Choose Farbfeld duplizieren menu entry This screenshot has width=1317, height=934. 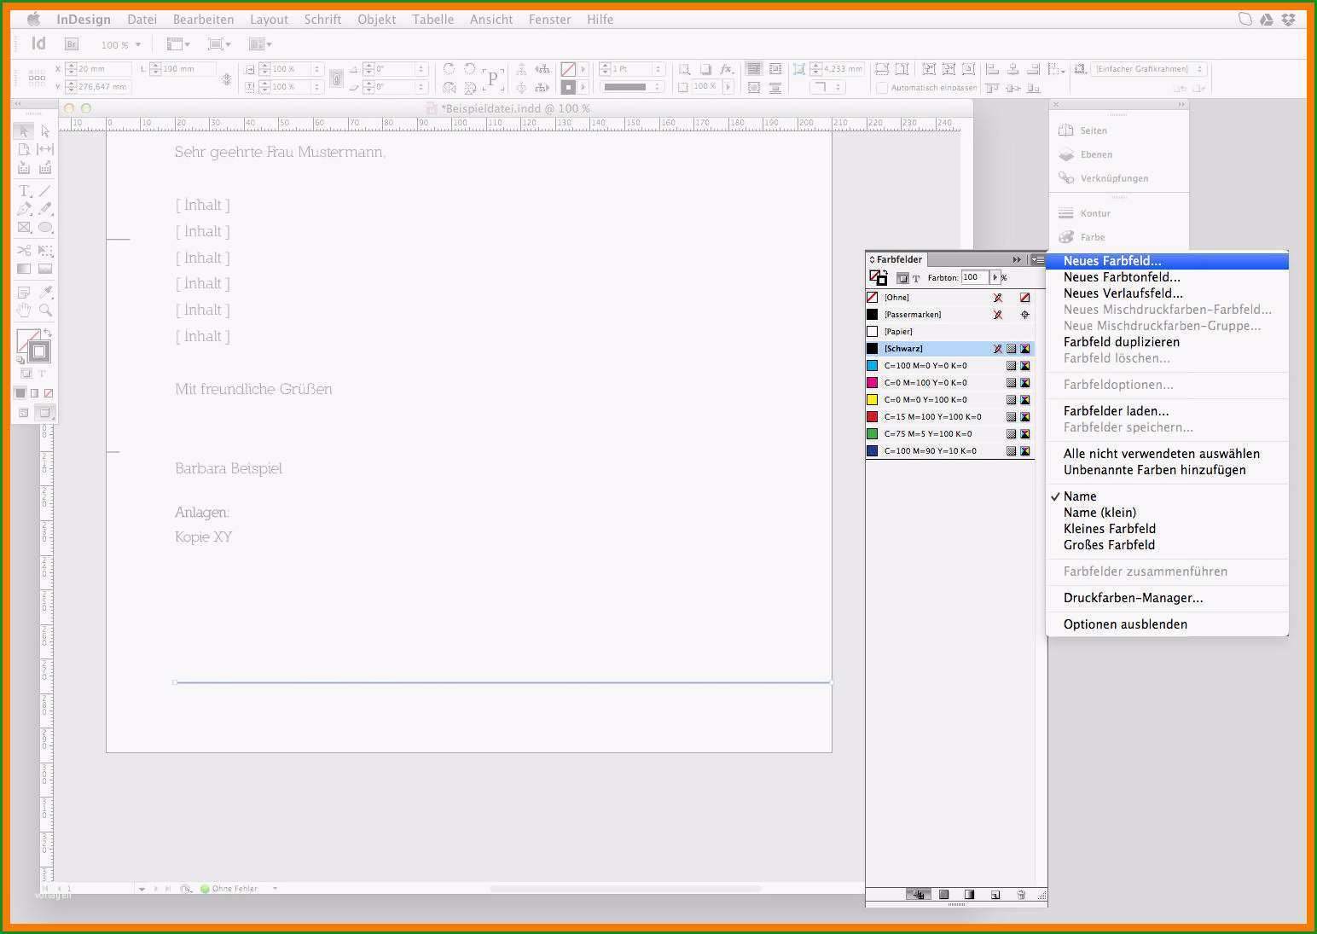[x=1167, y=342]
